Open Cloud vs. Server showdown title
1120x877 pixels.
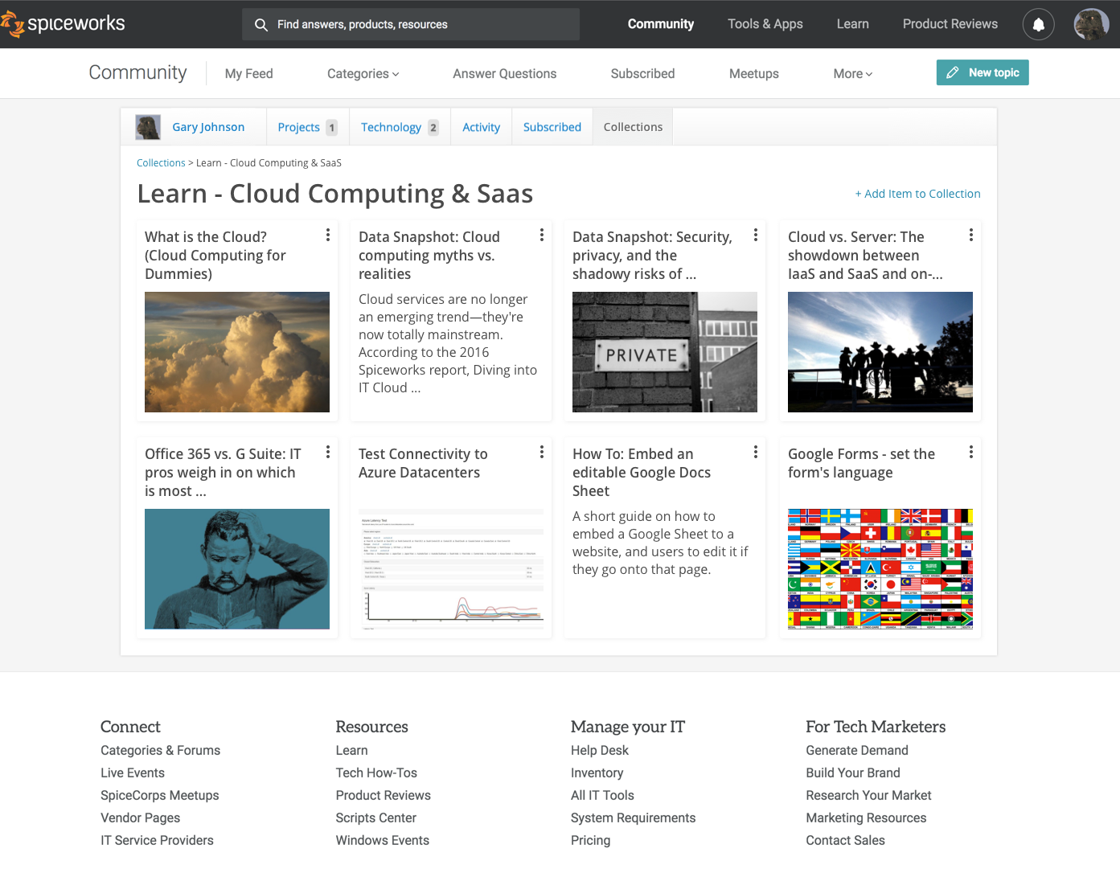click(865, 256)
